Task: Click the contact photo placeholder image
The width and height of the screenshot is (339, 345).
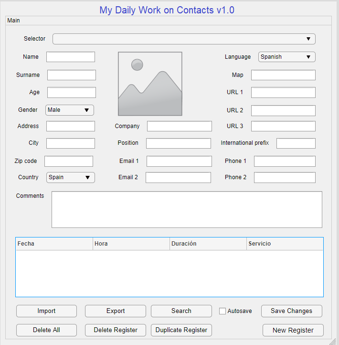Action: coord(150,84)
